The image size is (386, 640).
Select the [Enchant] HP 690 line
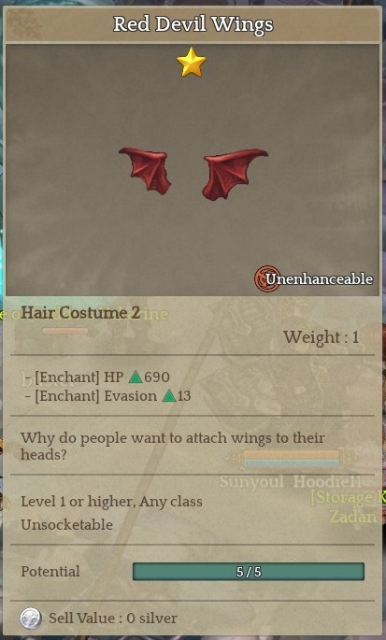(97, 377)
